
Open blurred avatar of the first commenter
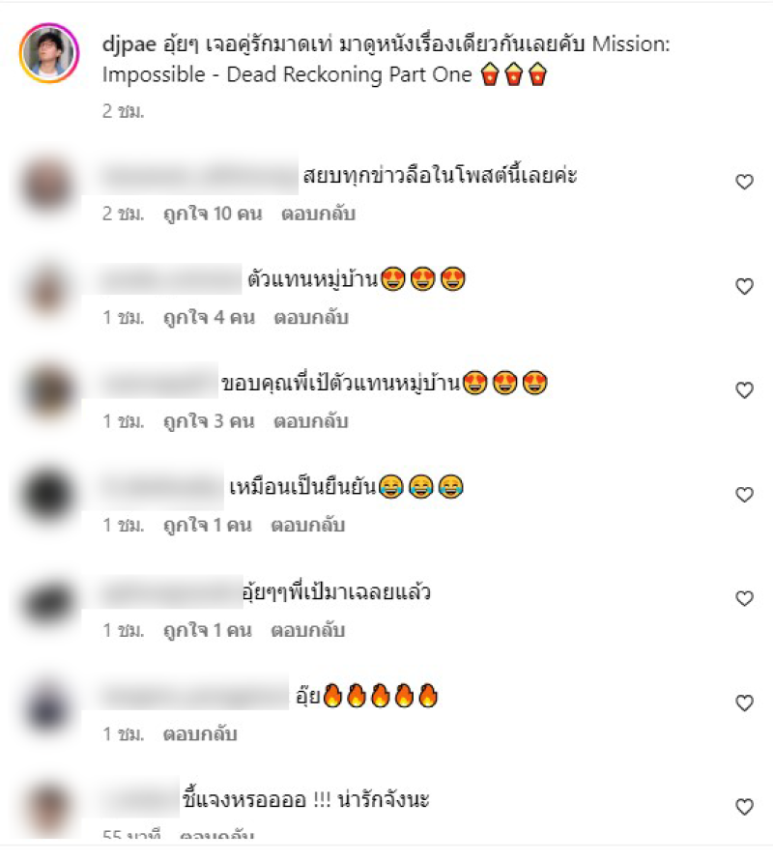pos(48,185)
